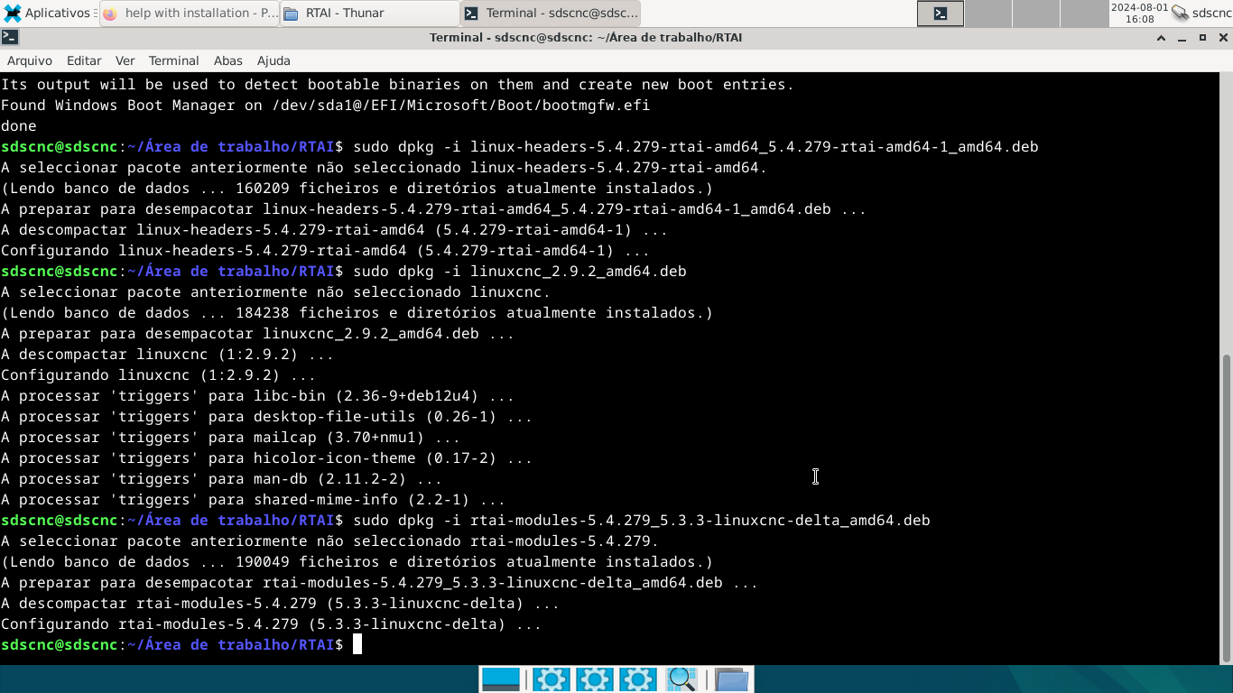Click the triggers line for desktop-file-utils
Viewport: 1233px width, 693px height.
point(267,417)
